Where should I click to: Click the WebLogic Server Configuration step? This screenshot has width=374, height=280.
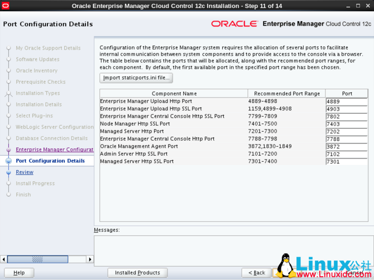(x=55, y=127)
